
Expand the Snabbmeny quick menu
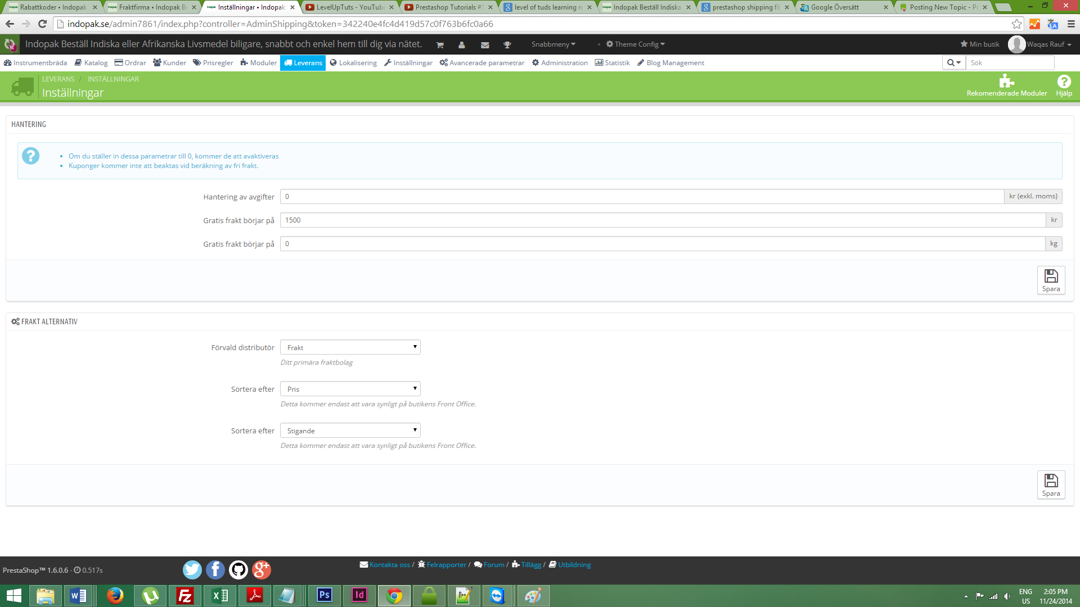553,44
